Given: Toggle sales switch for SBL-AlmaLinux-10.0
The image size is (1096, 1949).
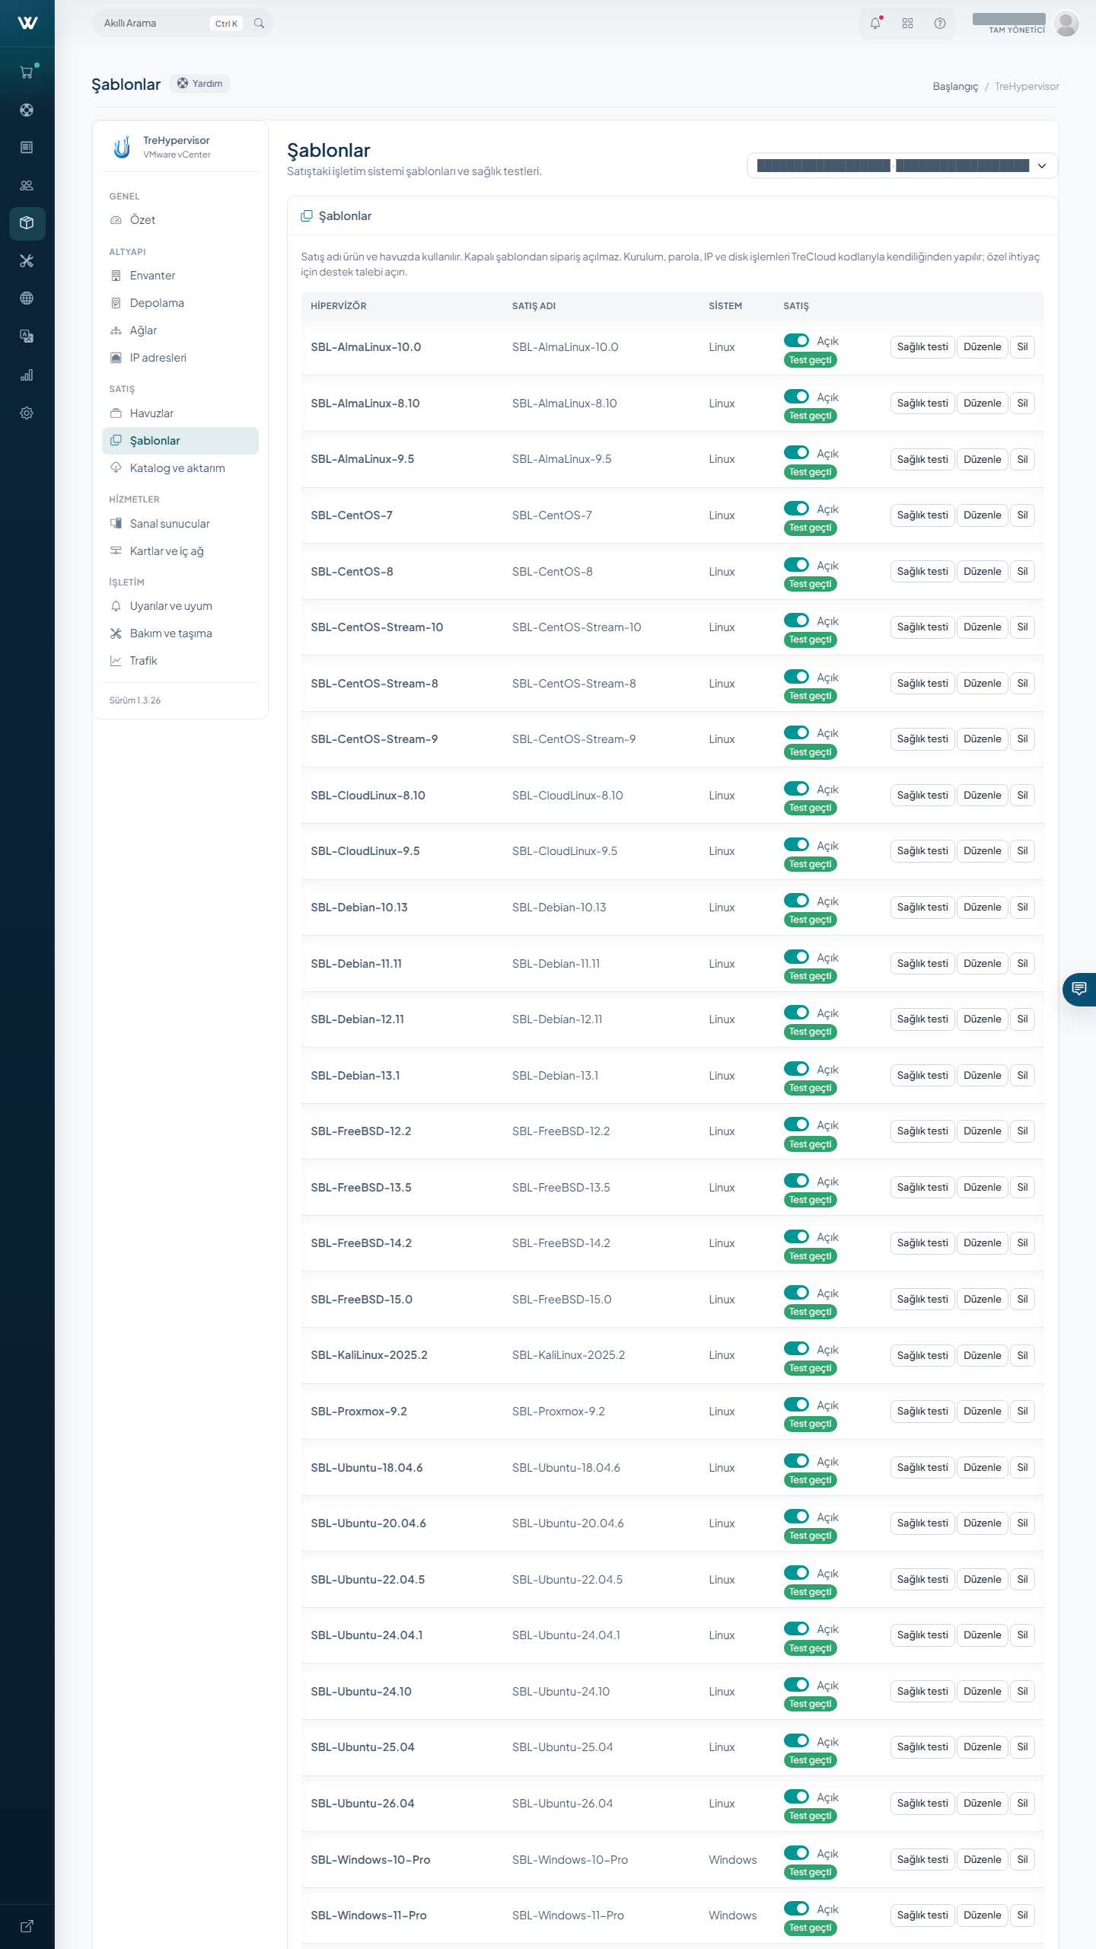Looking at the screenshot, I should 796,340.
